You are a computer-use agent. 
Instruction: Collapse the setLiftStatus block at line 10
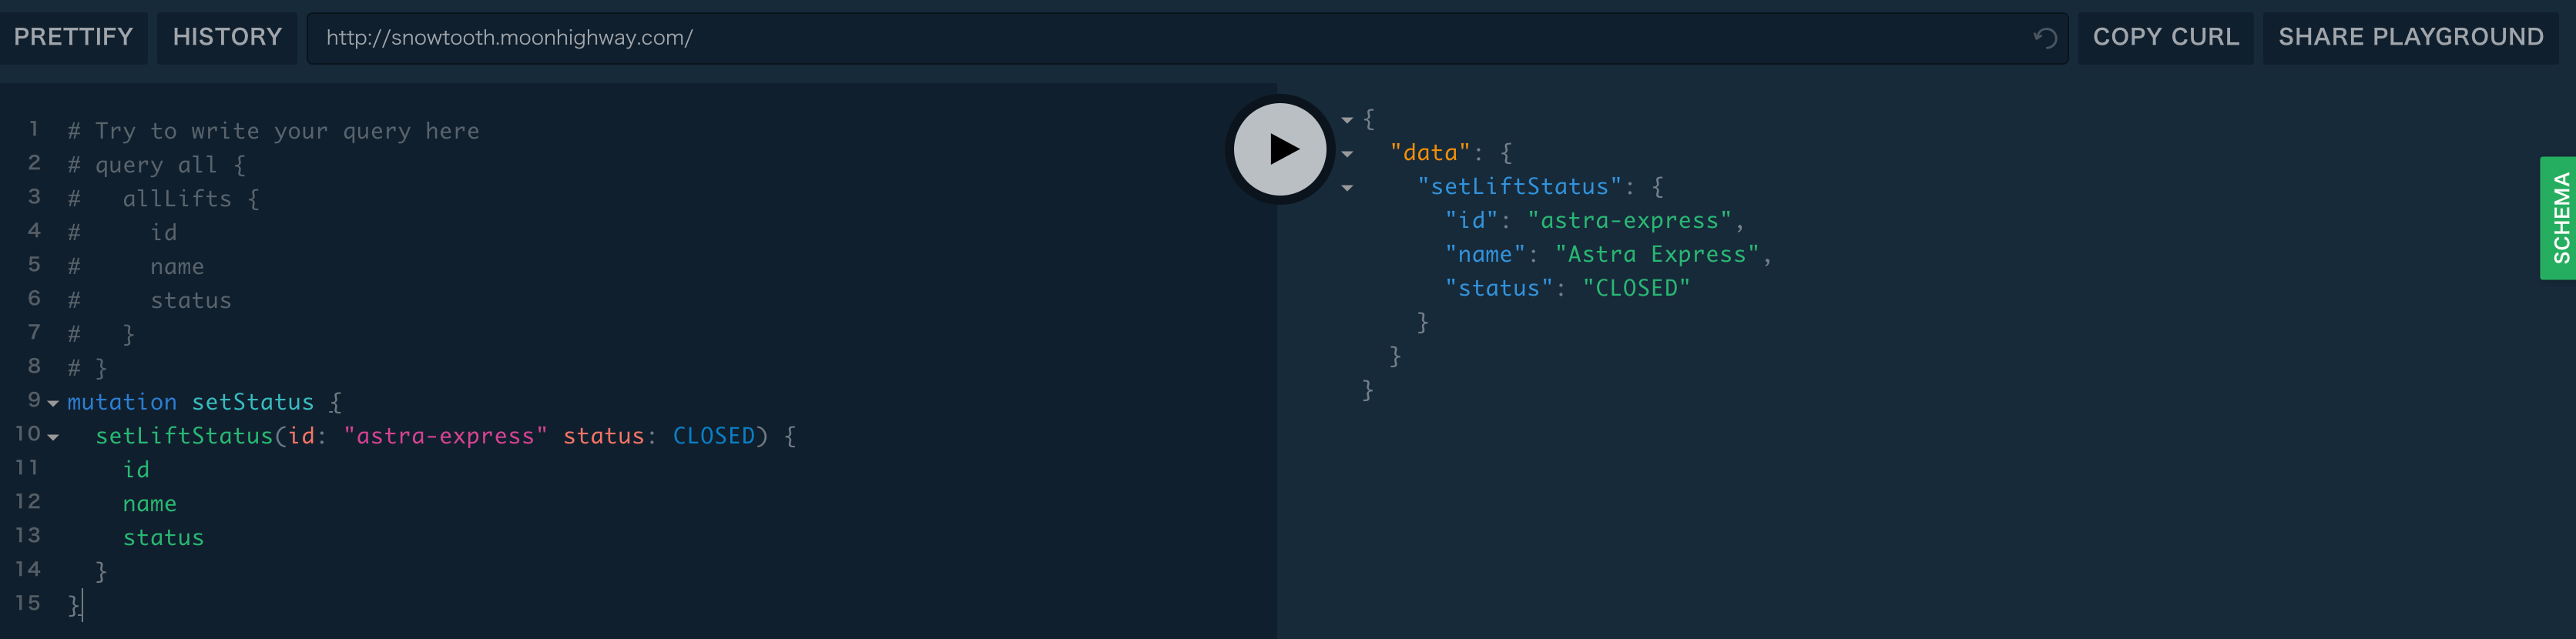pyautogui.click(x=53, y=437)
